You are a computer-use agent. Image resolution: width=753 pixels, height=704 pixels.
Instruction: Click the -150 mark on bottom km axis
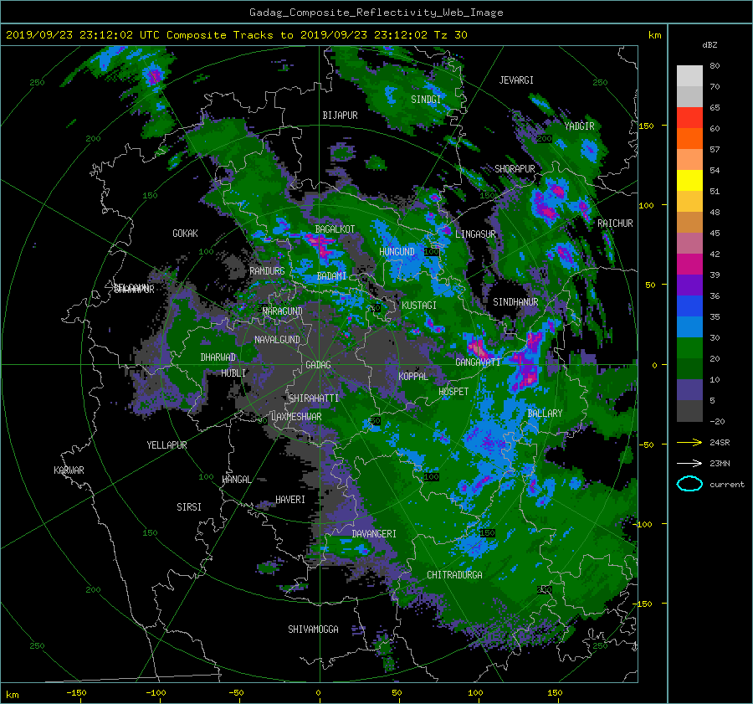pyautogui.click(x=76, y=693)
